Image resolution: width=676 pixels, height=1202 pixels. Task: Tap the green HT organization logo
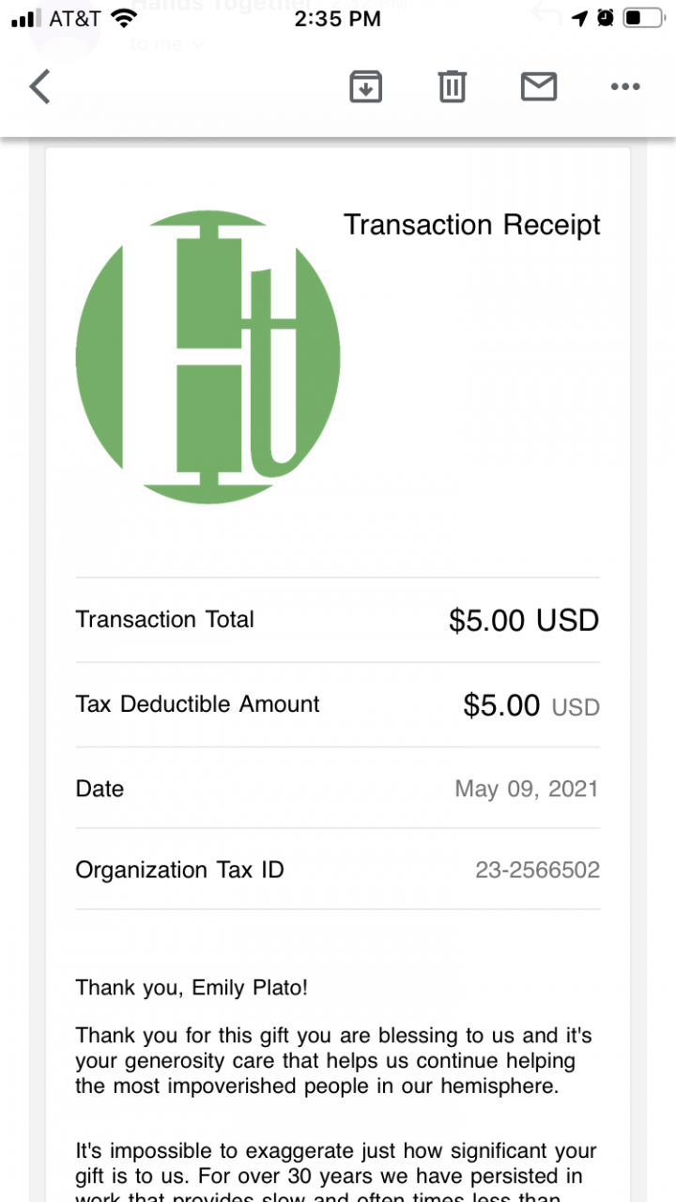coord(207,357)
